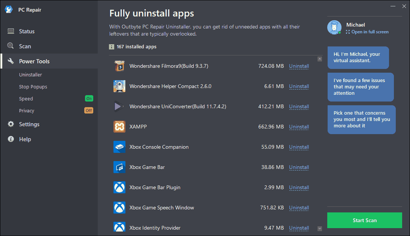Image resolution: width=410 pixels, height=236 pixels.
Task: Click the assistant message about found issues
Action: click(x=360, y=87)
